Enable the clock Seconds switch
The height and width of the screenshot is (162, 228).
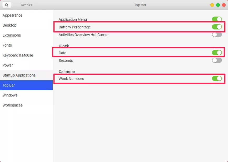pos(217,60)
